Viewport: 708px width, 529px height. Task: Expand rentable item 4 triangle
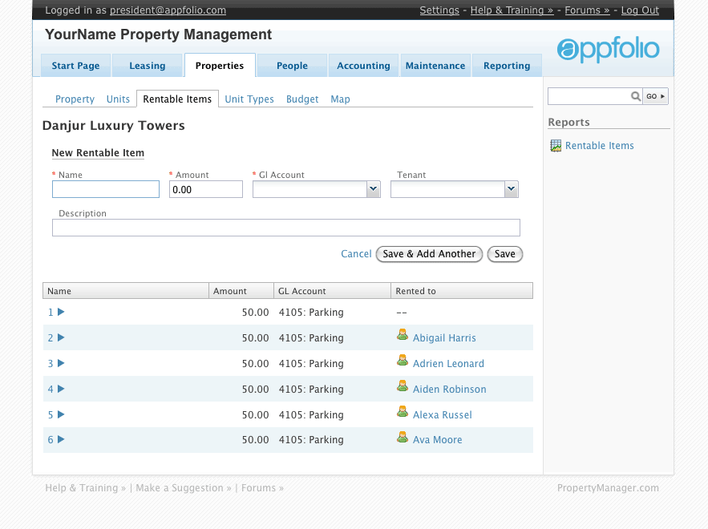61,389
